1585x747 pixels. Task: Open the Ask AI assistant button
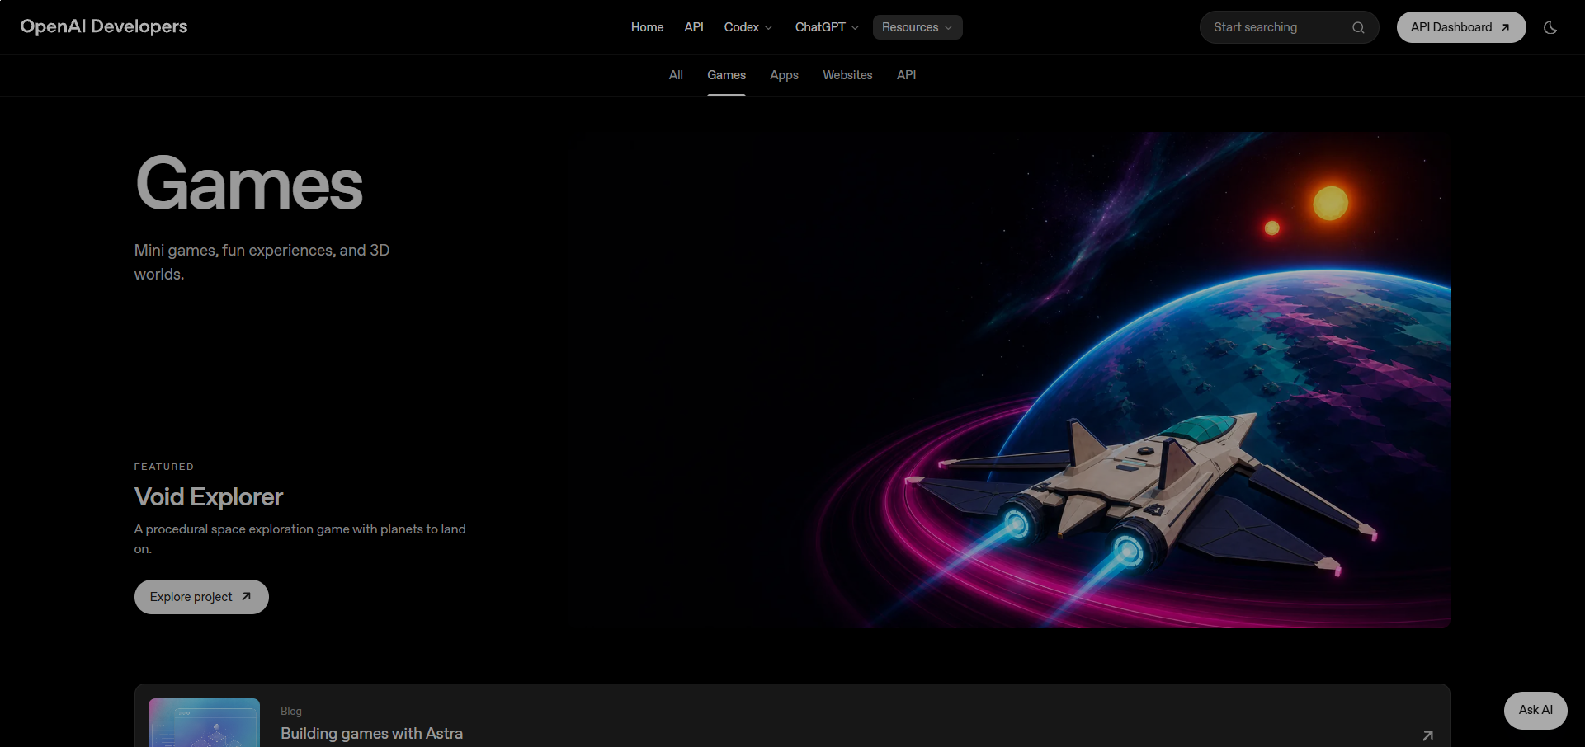[1535, 711]
